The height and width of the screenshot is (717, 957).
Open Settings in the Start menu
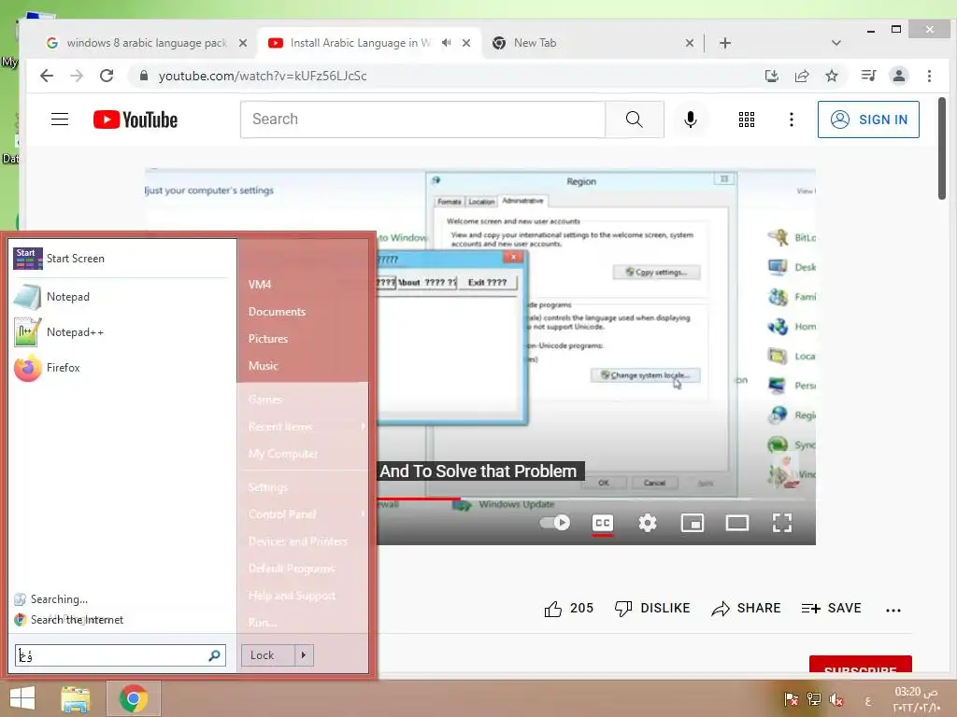(x=268, y=487)
